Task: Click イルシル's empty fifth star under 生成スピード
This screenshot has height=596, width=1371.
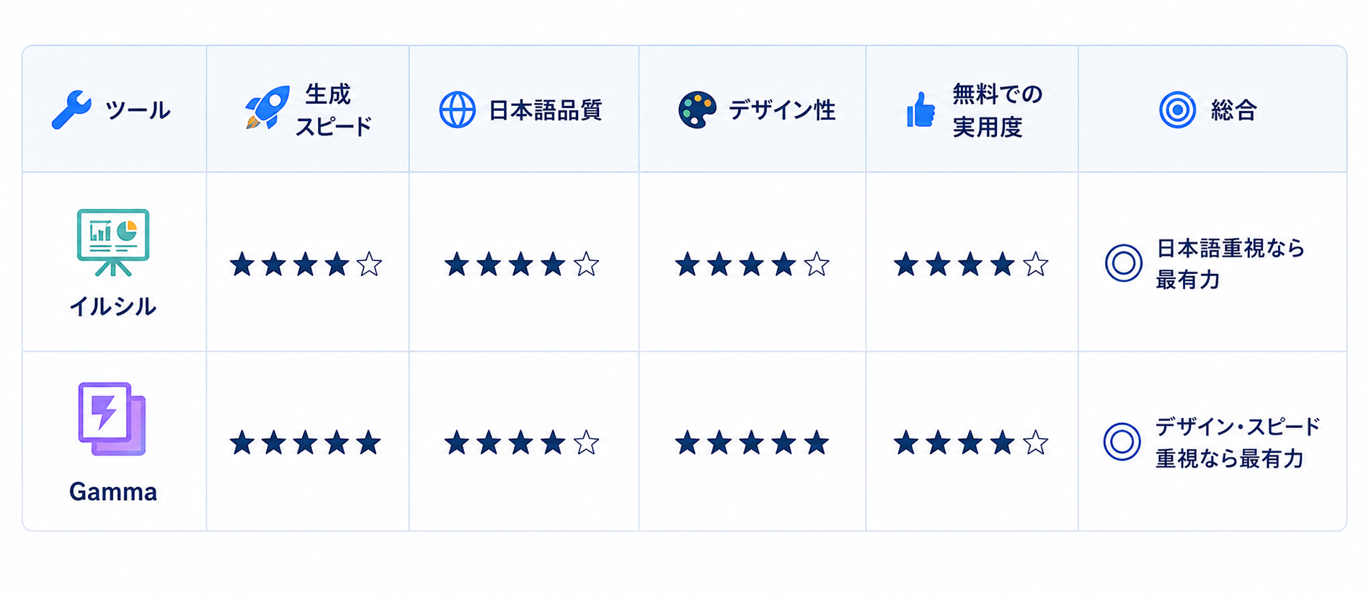Action: [x=369, y=264]
